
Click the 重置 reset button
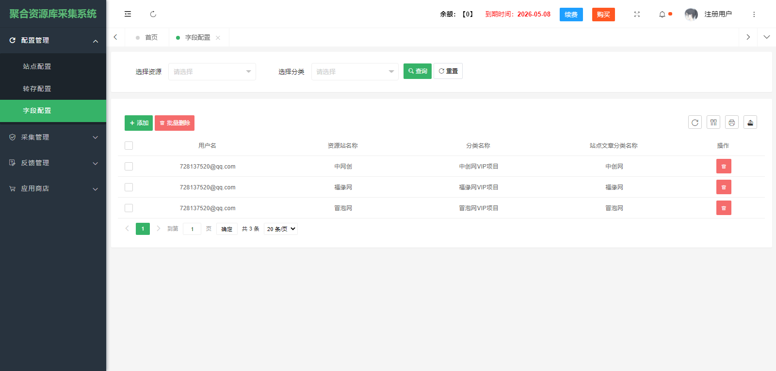tap(448, 71)
